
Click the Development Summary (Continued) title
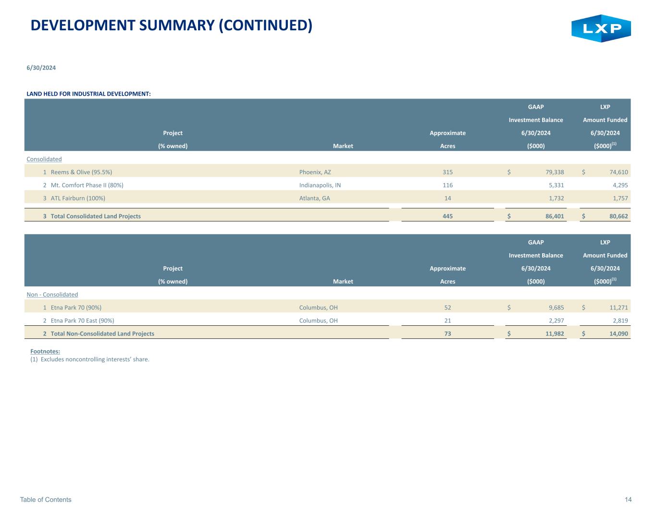pyautogui.click(x=171, y=25)
